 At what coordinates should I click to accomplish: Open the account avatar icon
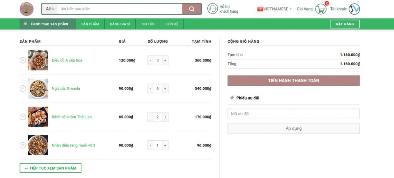(x=354, y=9)
